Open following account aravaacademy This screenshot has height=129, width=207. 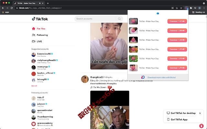click(42, 124)
